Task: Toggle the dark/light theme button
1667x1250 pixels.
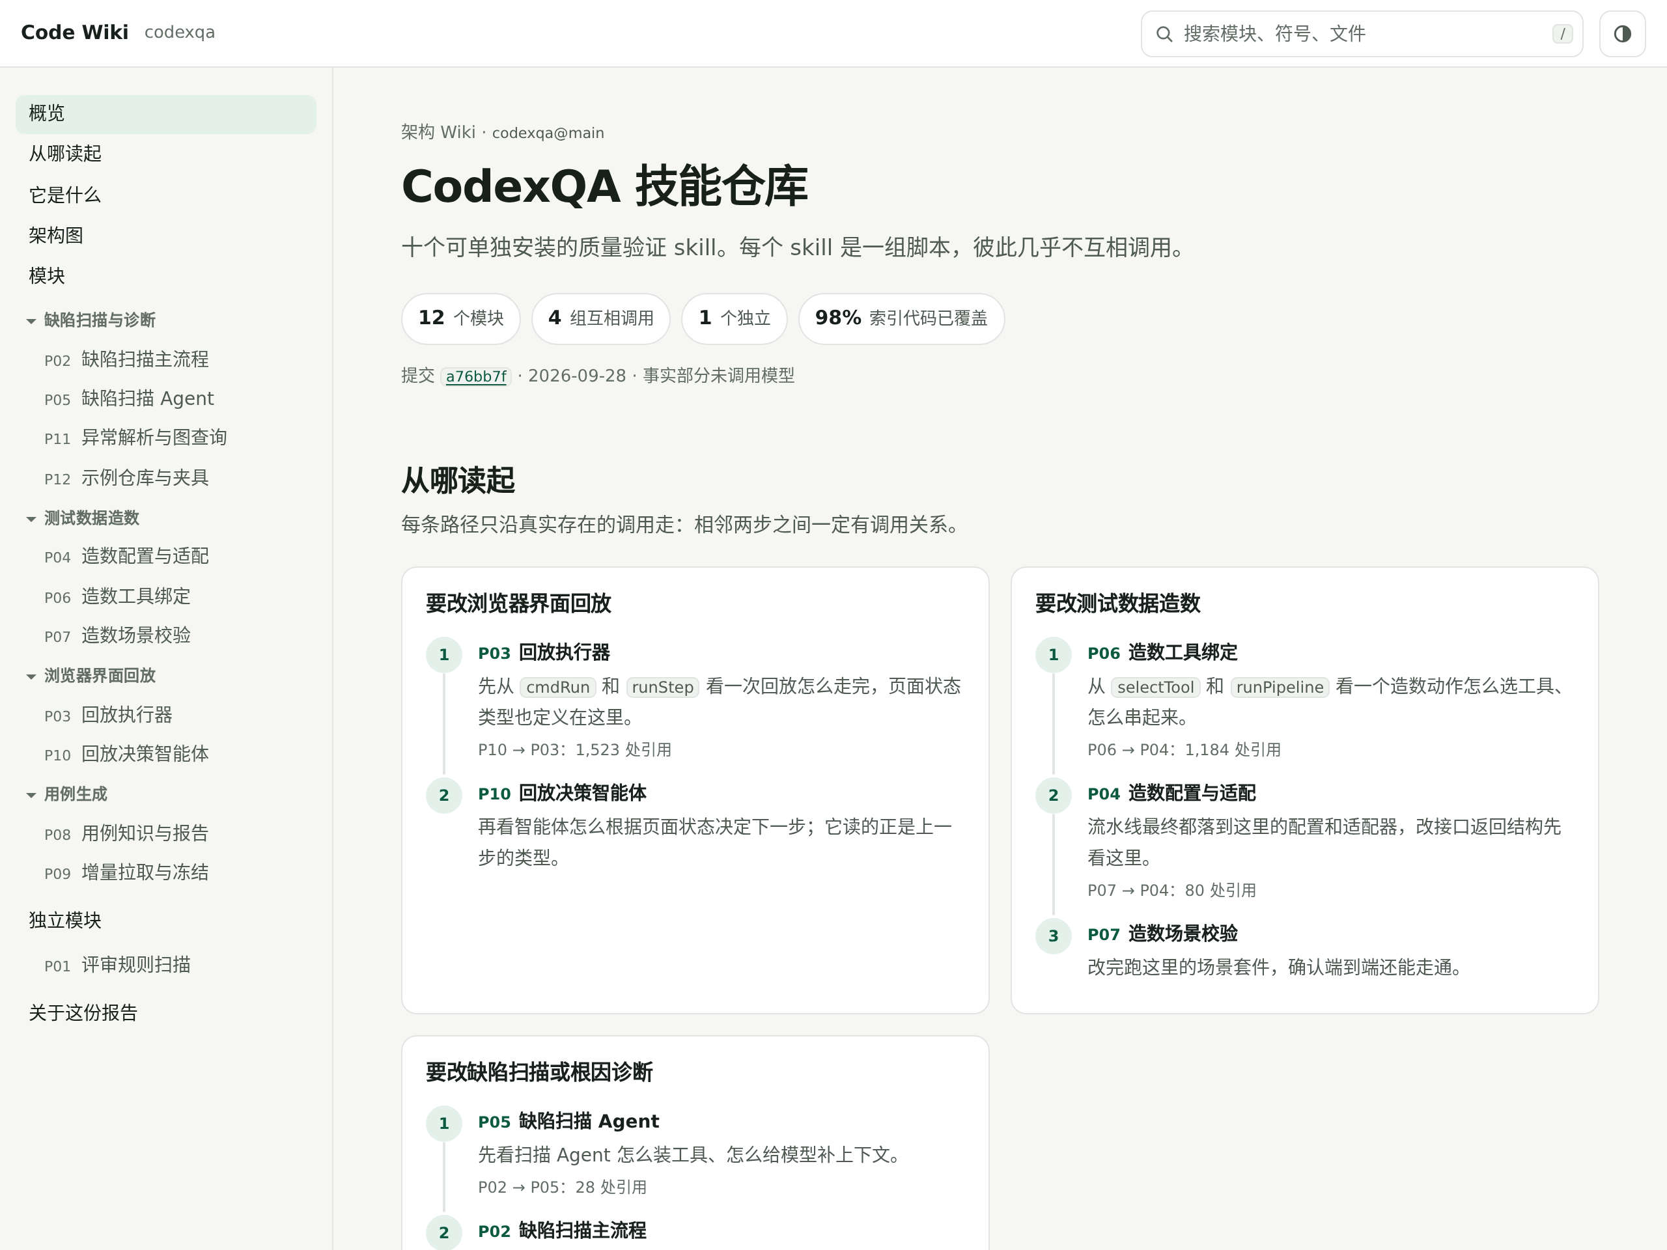Action: (1622, 34)
